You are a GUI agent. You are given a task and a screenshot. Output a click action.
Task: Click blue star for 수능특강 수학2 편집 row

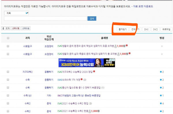click(x=161, y=103)
